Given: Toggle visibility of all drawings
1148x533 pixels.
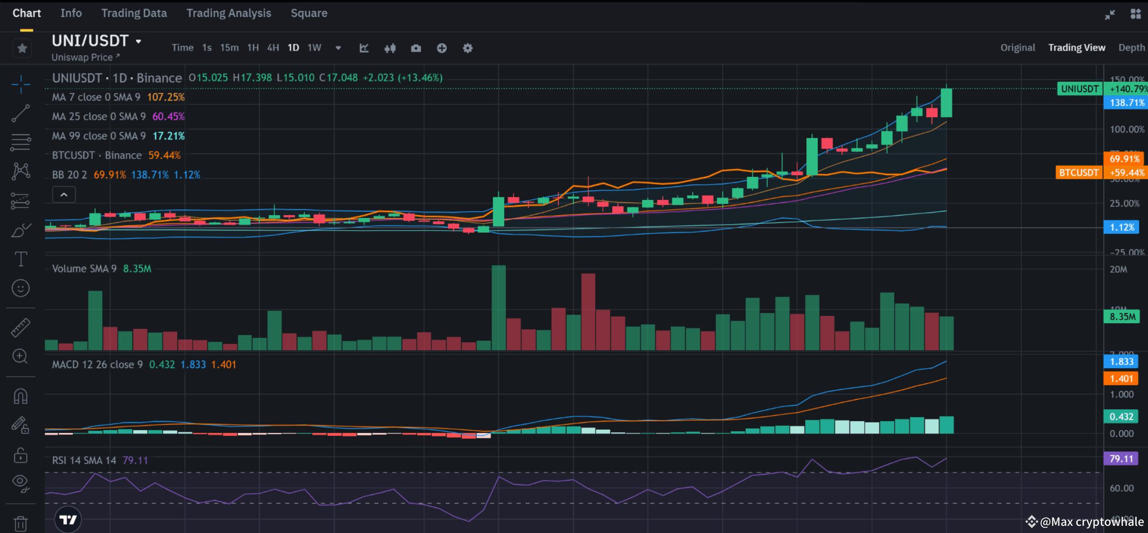Looking at the screenshot, I should point(21,483).
